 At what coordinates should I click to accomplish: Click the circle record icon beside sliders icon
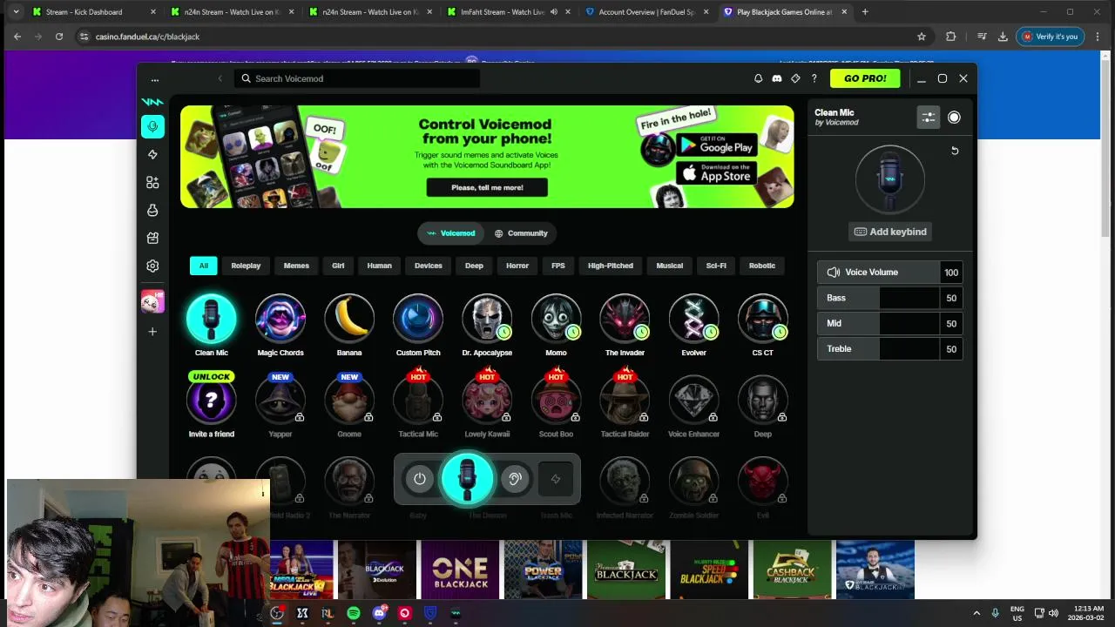tap(954, 118)
